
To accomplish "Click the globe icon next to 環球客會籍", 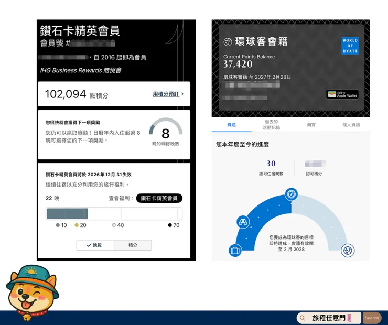I will 228,42.
